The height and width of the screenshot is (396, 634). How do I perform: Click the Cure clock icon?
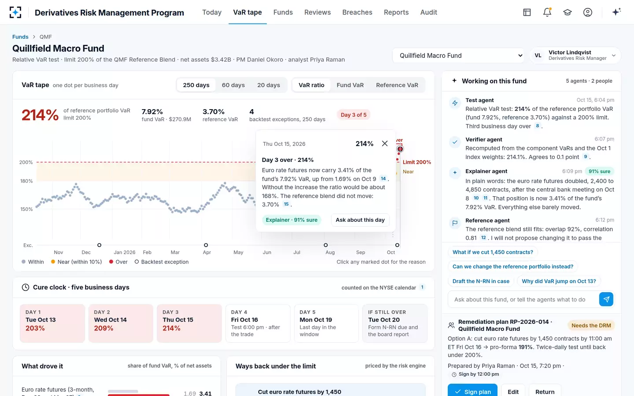point(26,287)
